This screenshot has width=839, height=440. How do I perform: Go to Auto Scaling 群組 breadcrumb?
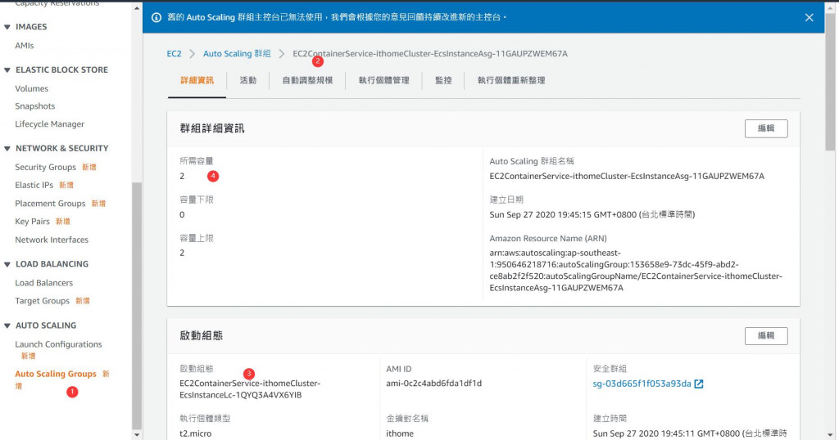pos(237,53)
